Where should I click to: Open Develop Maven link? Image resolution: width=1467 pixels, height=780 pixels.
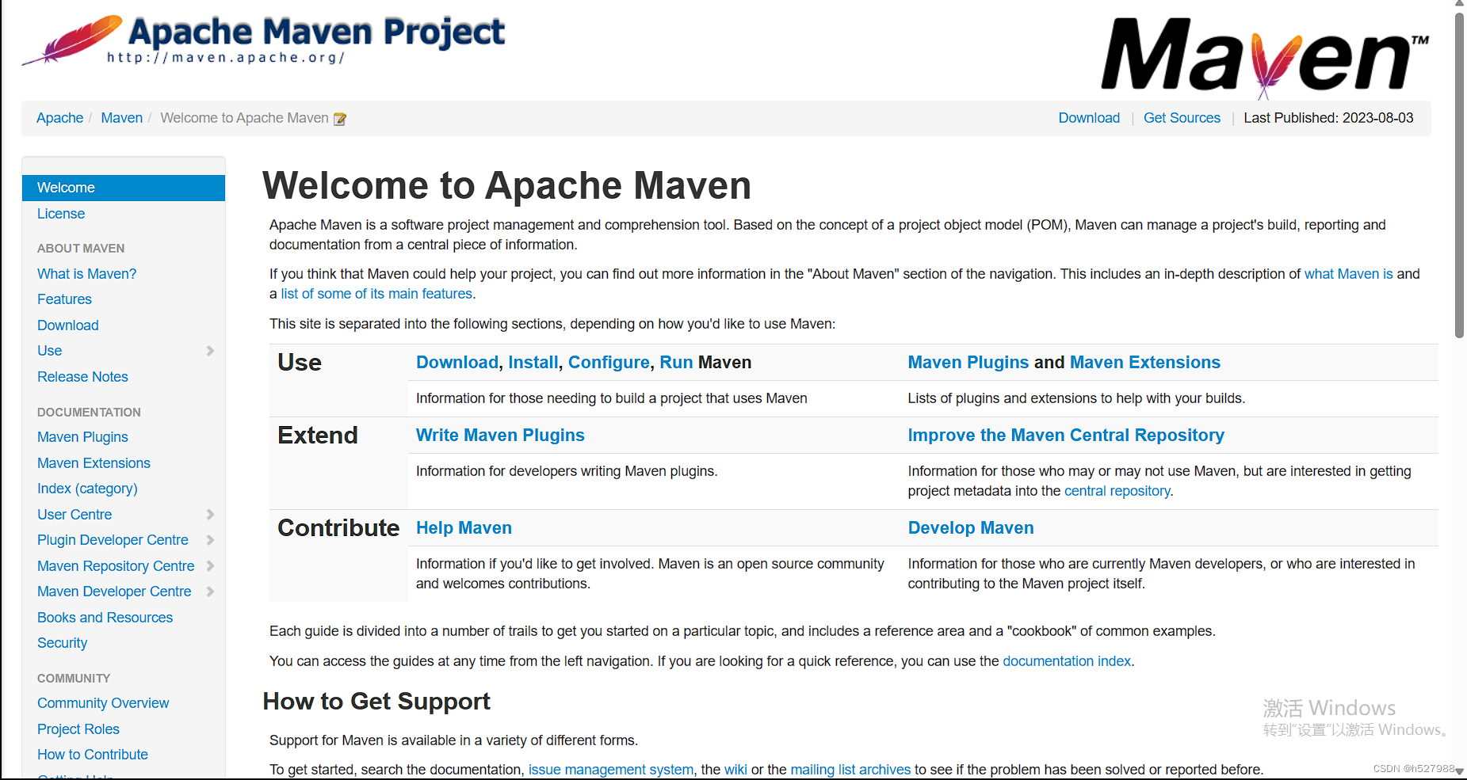[x=971, y=528]
